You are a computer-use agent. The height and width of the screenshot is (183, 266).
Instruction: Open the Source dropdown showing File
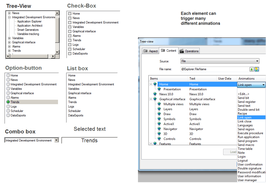click(x=220, y=61)
